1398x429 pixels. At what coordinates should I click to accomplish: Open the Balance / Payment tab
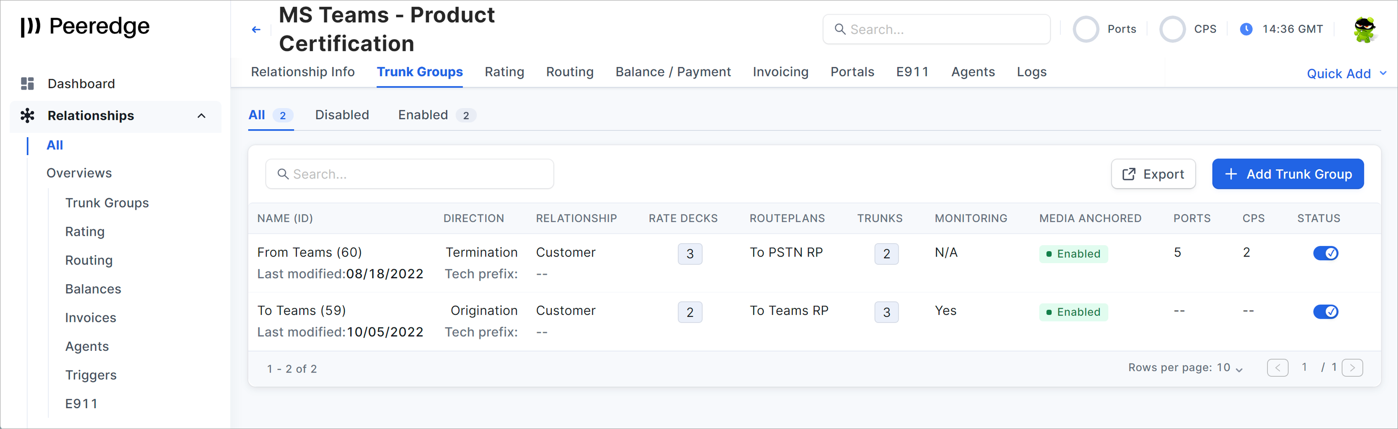(673, 72)
